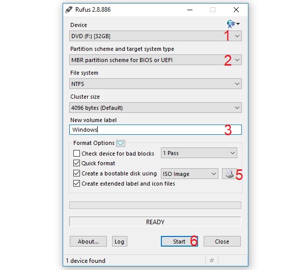Open the 1 Pass dropdown
307x270 pixels.
[x=199, y=153]
